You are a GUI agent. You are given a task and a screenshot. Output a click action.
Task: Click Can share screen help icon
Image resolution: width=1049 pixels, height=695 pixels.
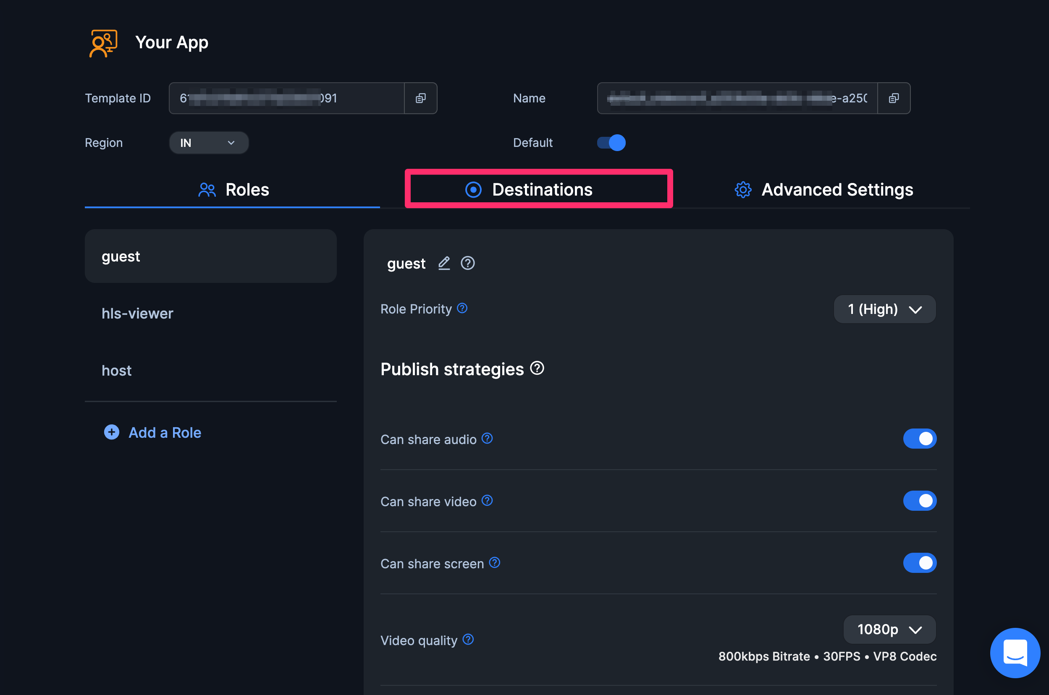tap(494, 562)
